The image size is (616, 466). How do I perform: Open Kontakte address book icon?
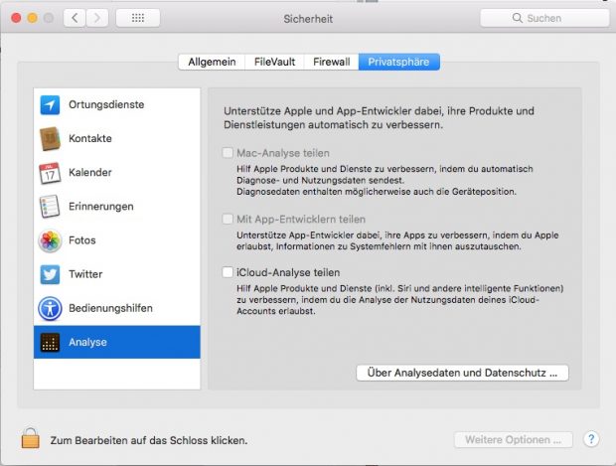tap(50, 138)
